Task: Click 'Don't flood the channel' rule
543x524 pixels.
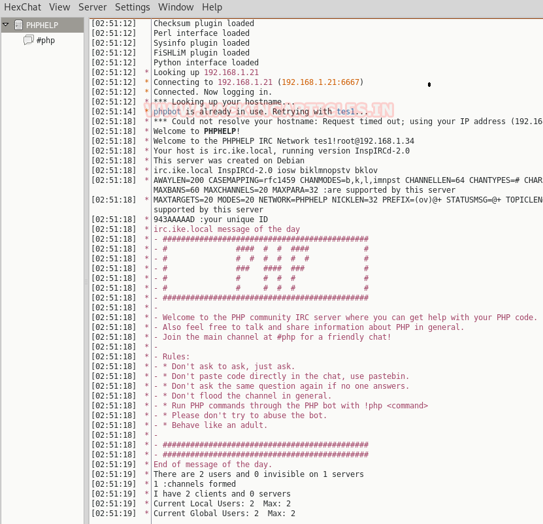Action: 252,396
